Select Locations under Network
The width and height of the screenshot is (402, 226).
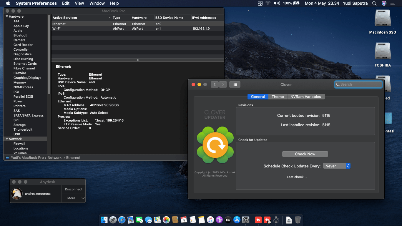click(21, 148)
